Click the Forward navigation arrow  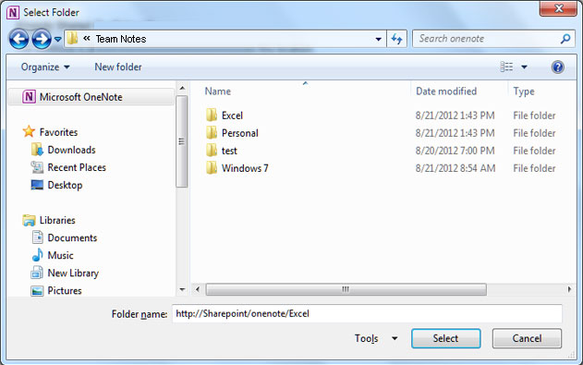coord(42,39)
